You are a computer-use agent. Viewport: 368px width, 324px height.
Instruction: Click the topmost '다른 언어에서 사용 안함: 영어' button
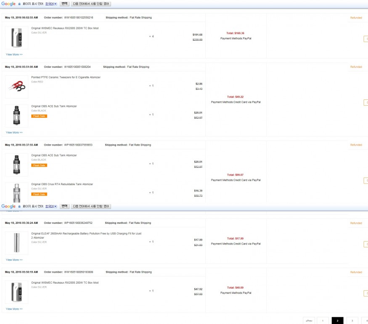pos(91,4)
